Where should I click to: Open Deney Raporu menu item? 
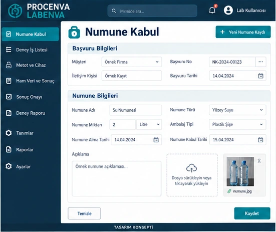click(30, 113)
